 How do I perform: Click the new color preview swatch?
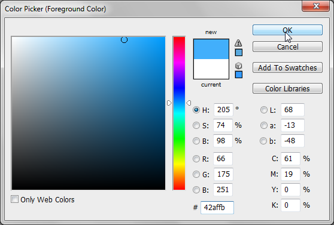[211, 49]
